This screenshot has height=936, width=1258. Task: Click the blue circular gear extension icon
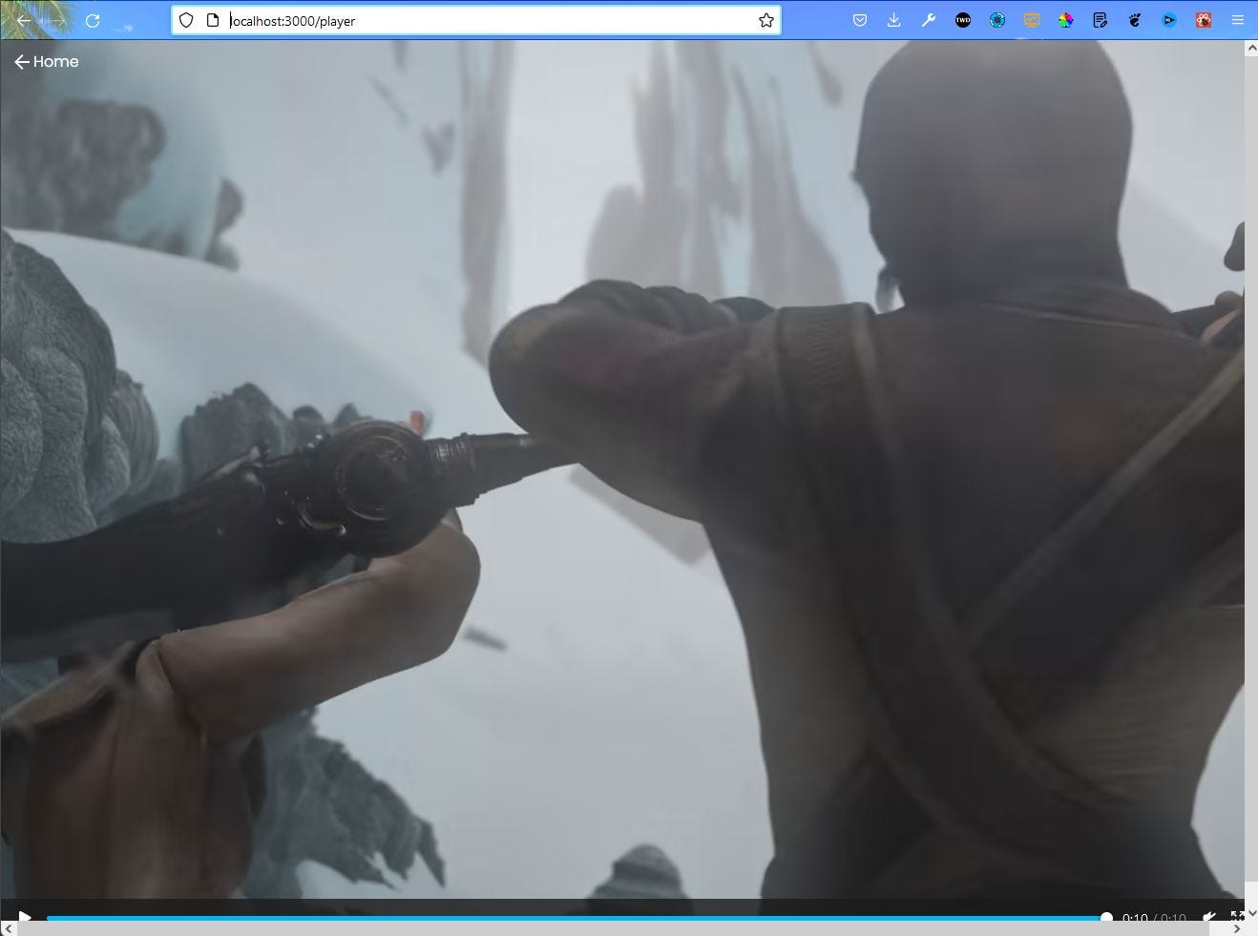click(x=997, y=20)
